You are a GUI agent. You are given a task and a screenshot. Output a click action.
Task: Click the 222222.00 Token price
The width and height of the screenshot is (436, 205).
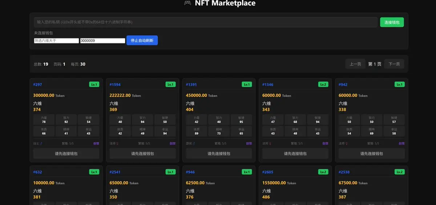click(125, 95)
